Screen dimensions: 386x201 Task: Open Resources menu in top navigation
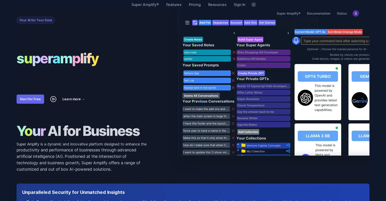(217, 5)
